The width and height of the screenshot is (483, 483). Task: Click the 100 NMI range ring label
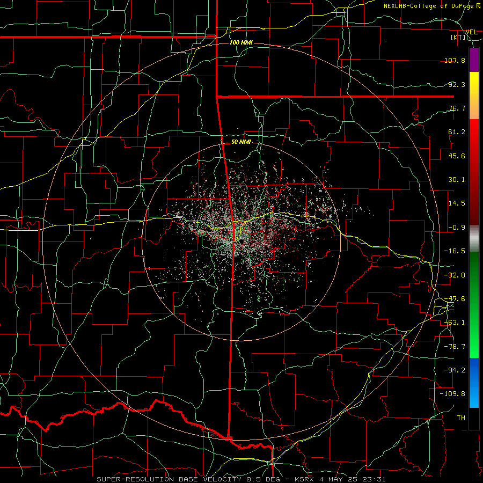click(241, 42)
